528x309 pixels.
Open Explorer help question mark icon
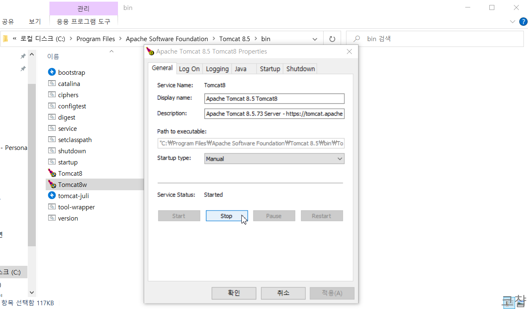click(x=523, y=21)
